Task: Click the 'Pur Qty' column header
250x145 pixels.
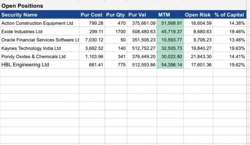Action: point(116,15)
